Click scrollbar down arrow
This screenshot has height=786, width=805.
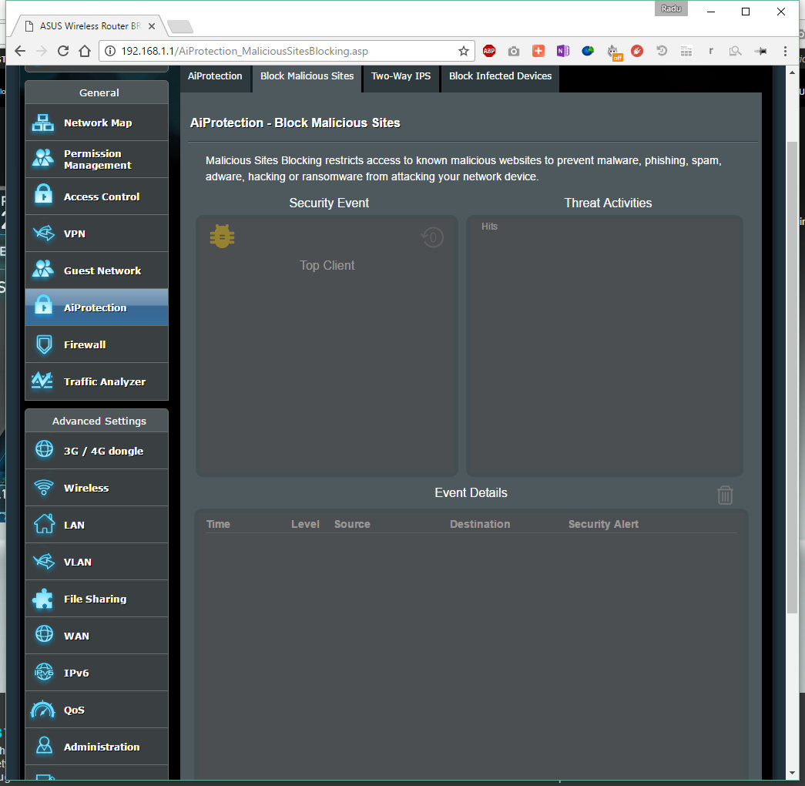pos(792,773)
